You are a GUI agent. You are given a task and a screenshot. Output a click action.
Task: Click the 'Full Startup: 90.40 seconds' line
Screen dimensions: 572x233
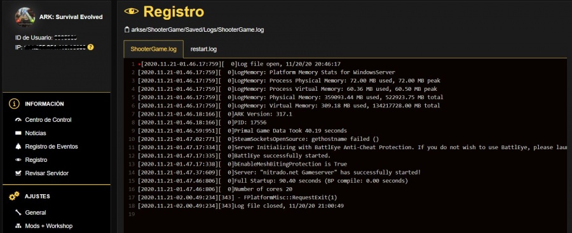(x=273, y=181)
